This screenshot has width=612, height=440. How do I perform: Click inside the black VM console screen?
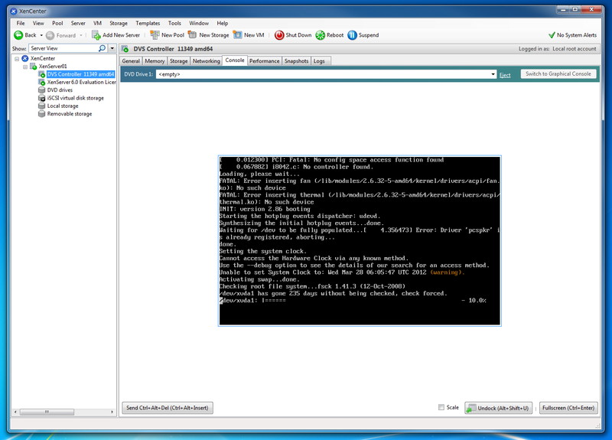coord(360,241)
